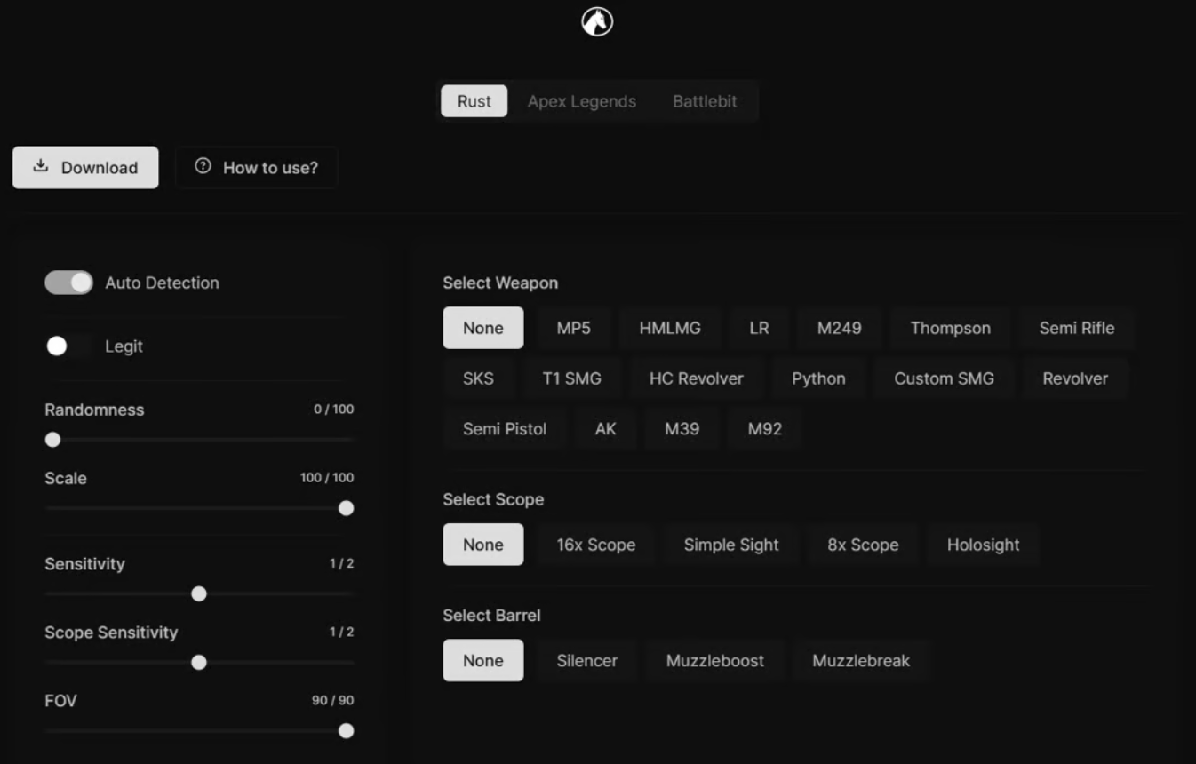The width and height of the screenshot is (1196, 764).
Task: Pick the 8x Scope option
Action: click(x=863, y=545)
